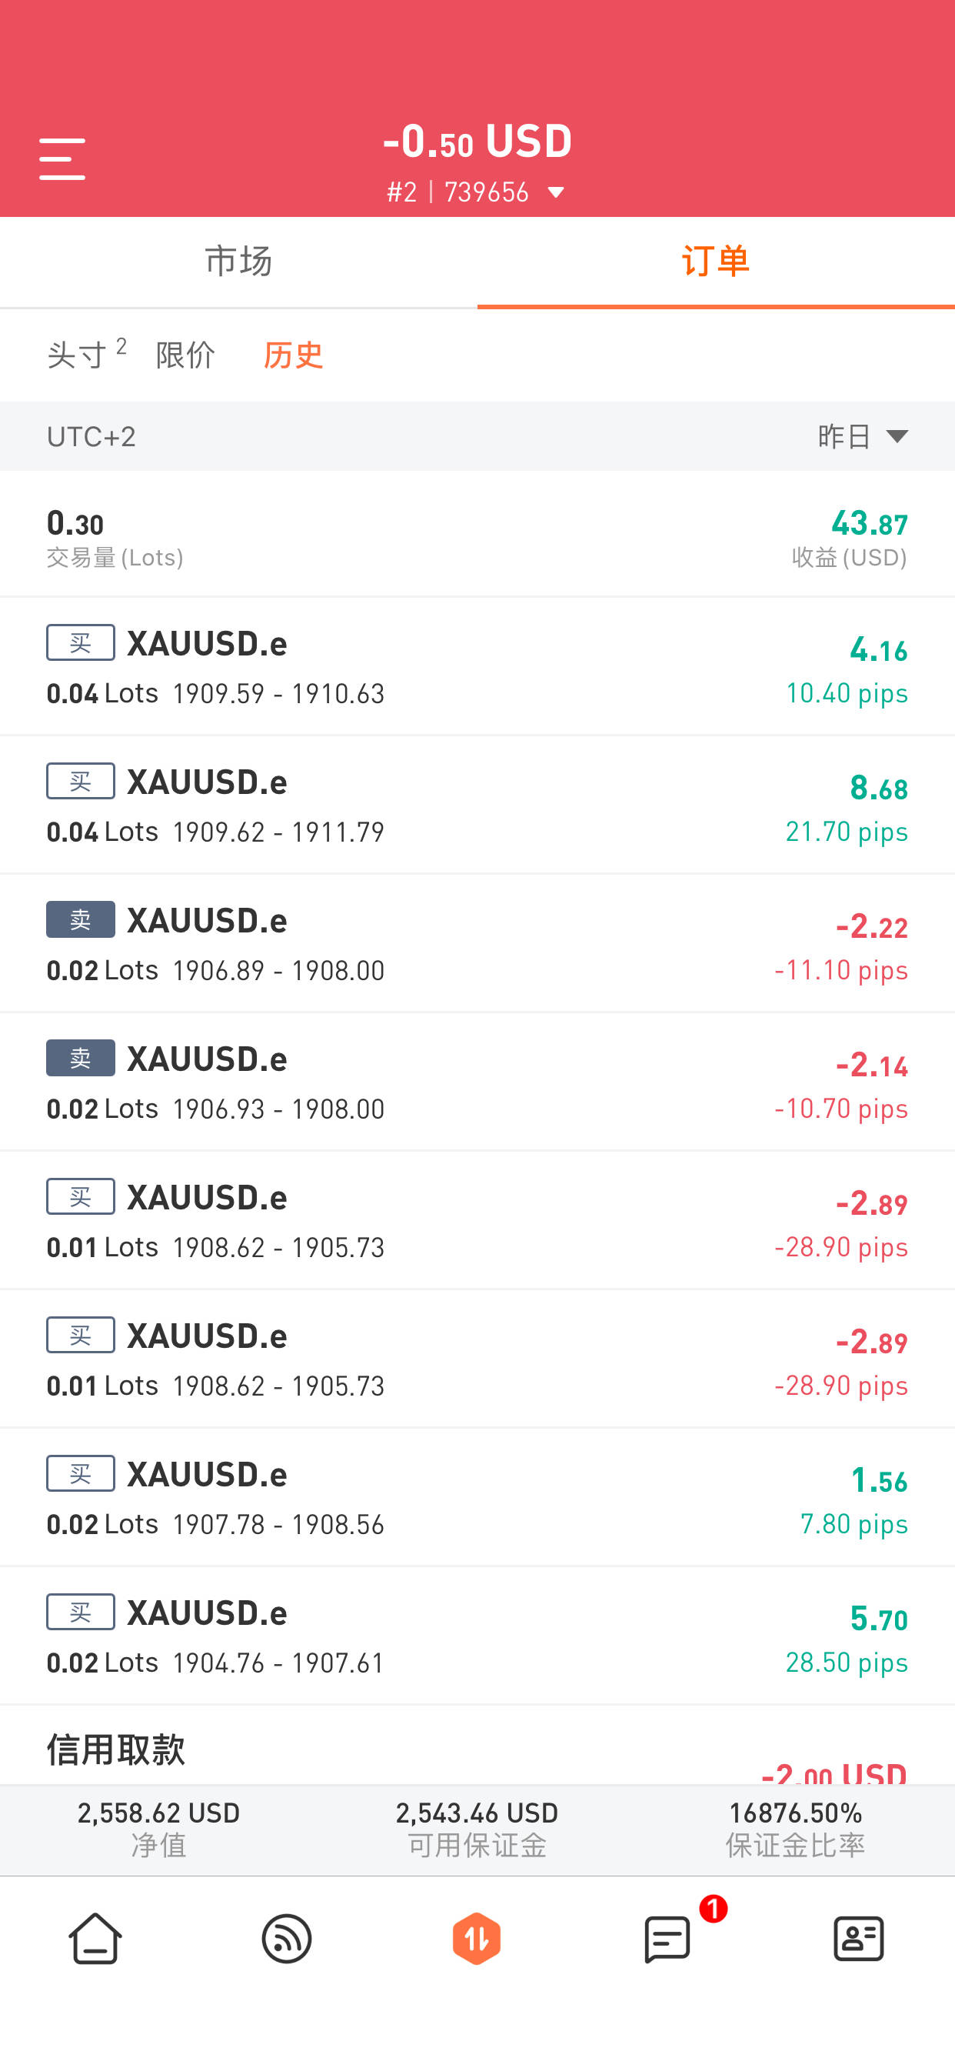
Task: Switch to the 市场 tab
Action: click(x=238, y=262)
